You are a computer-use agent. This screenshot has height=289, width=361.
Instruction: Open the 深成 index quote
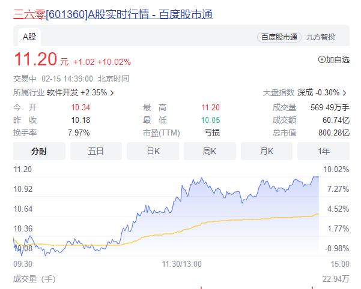(x=305, y=92)
